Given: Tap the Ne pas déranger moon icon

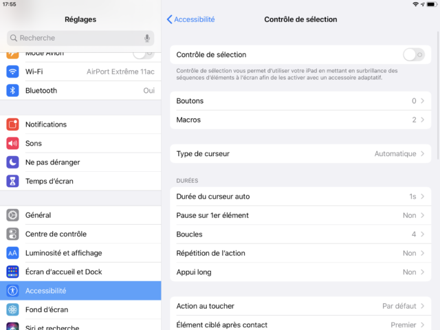Looking at the screenshot, I should point(12,162).
